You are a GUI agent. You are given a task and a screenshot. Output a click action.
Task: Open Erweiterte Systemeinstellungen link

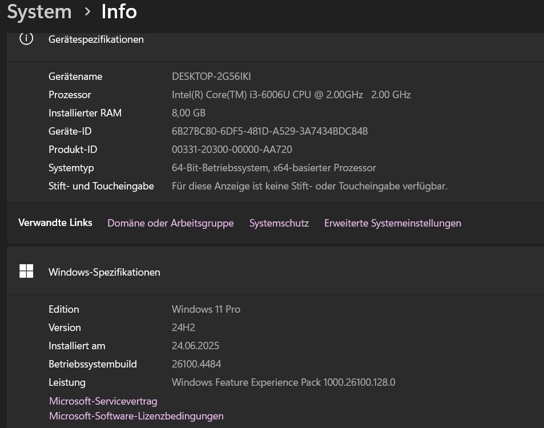393,223
